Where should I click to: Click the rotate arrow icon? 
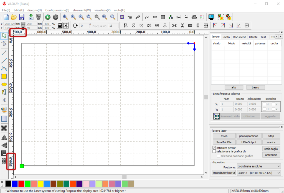click(75, 26)
